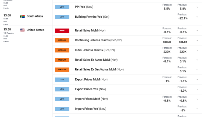Screen dimensions: 205x117
Task: Click the South Africa country name
Action: pos(35,16)
